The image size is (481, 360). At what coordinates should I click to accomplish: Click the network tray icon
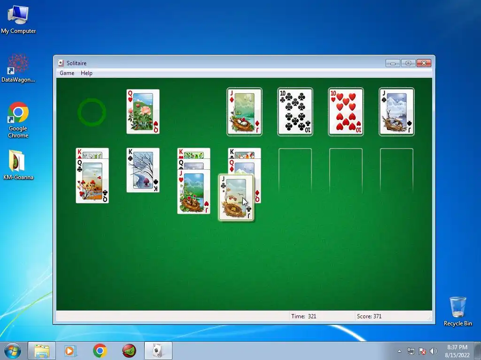tap(411, 351)
